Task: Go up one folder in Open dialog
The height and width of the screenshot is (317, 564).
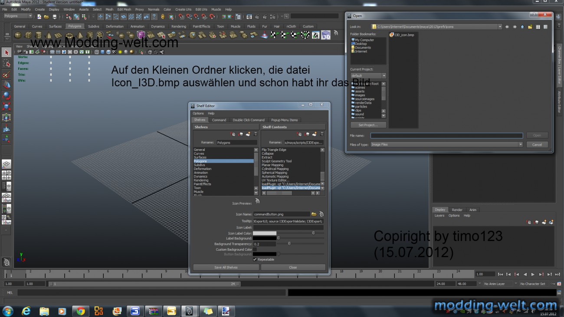Action: [522, 27]
